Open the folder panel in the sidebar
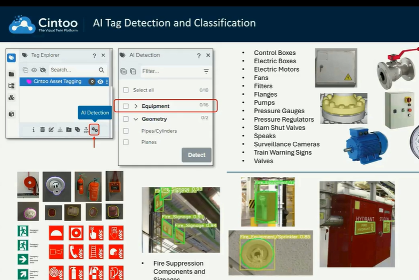419x280 pixels. [11, 74]
